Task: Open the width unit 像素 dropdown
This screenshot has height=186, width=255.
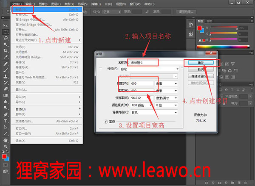Action: (x=166, y=83)
